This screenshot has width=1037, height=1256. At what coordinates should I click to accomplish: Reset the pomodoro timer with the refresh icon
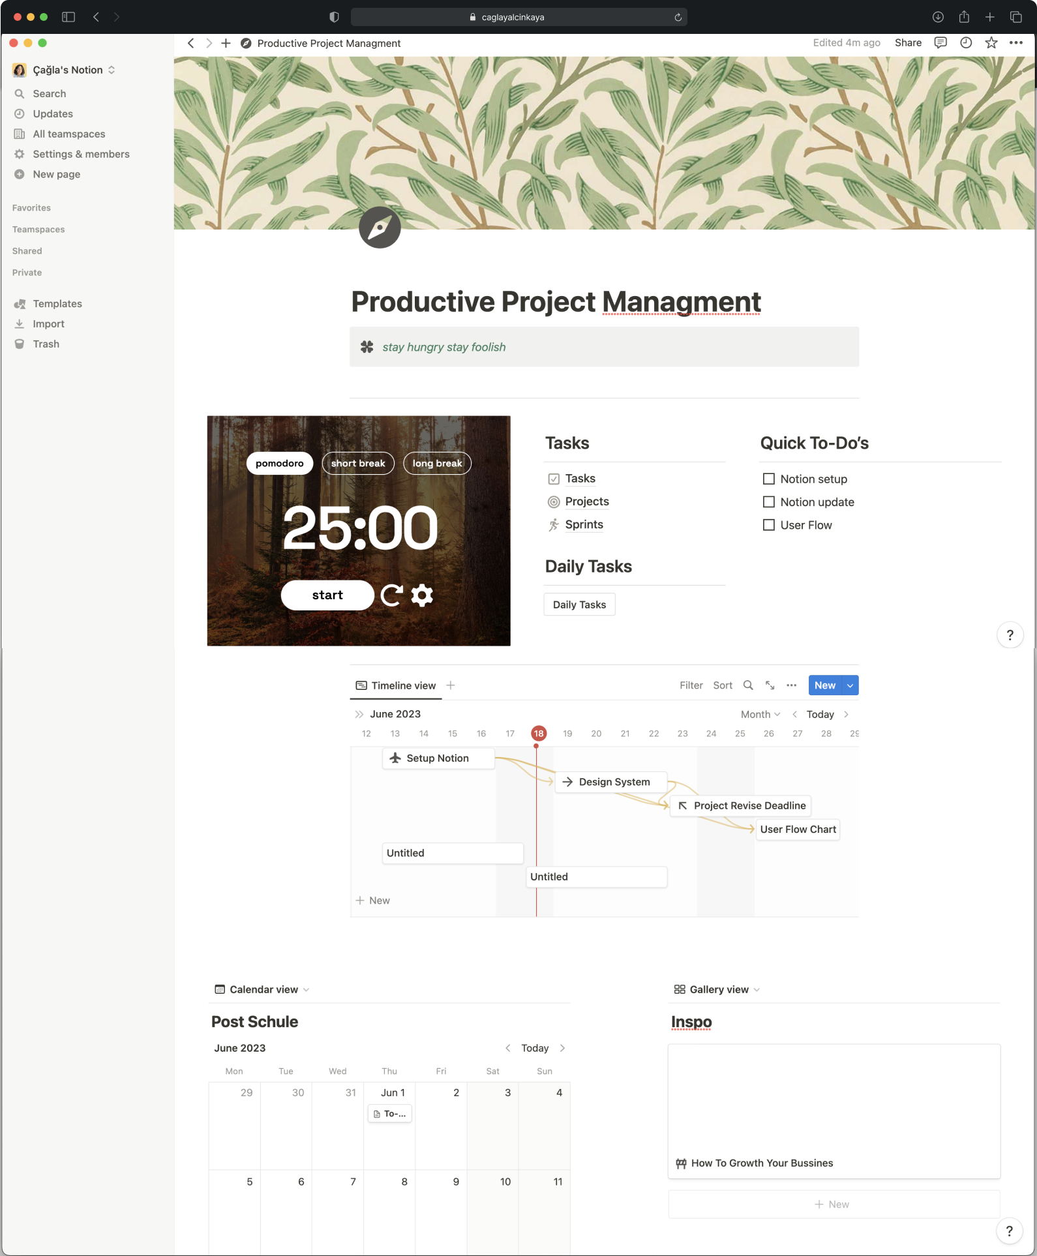[x=391, y=595]
